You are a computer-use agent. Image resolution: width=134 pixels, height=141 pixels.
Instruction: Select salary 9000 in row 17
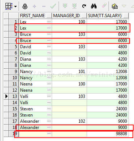(x=108, y=121)
